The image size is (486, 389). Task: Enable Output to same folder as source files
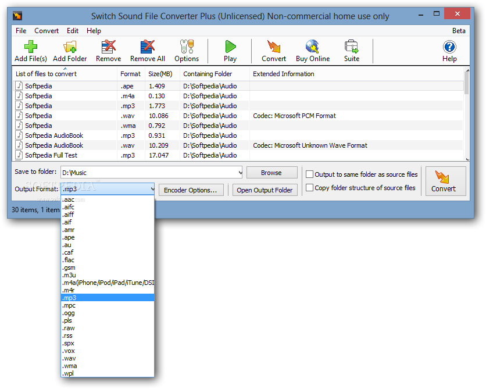click(x=309, y=174)
